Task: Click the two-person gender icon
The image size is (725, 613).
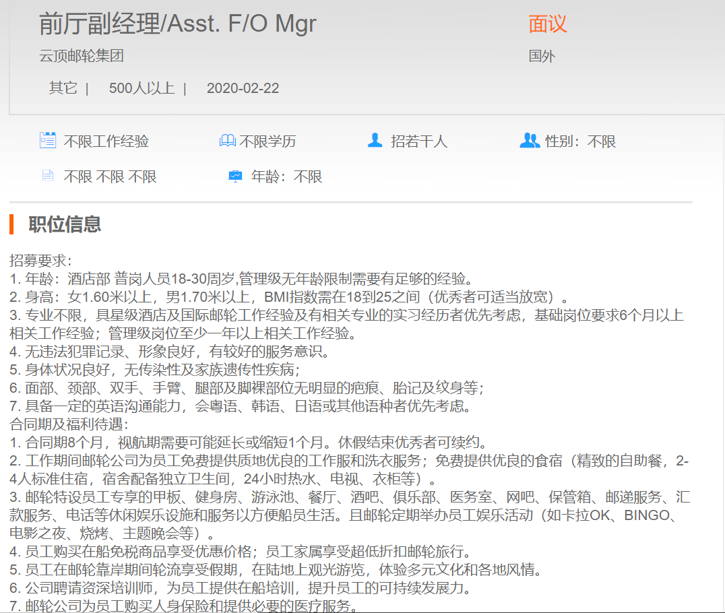Action: tap(530, 141)
